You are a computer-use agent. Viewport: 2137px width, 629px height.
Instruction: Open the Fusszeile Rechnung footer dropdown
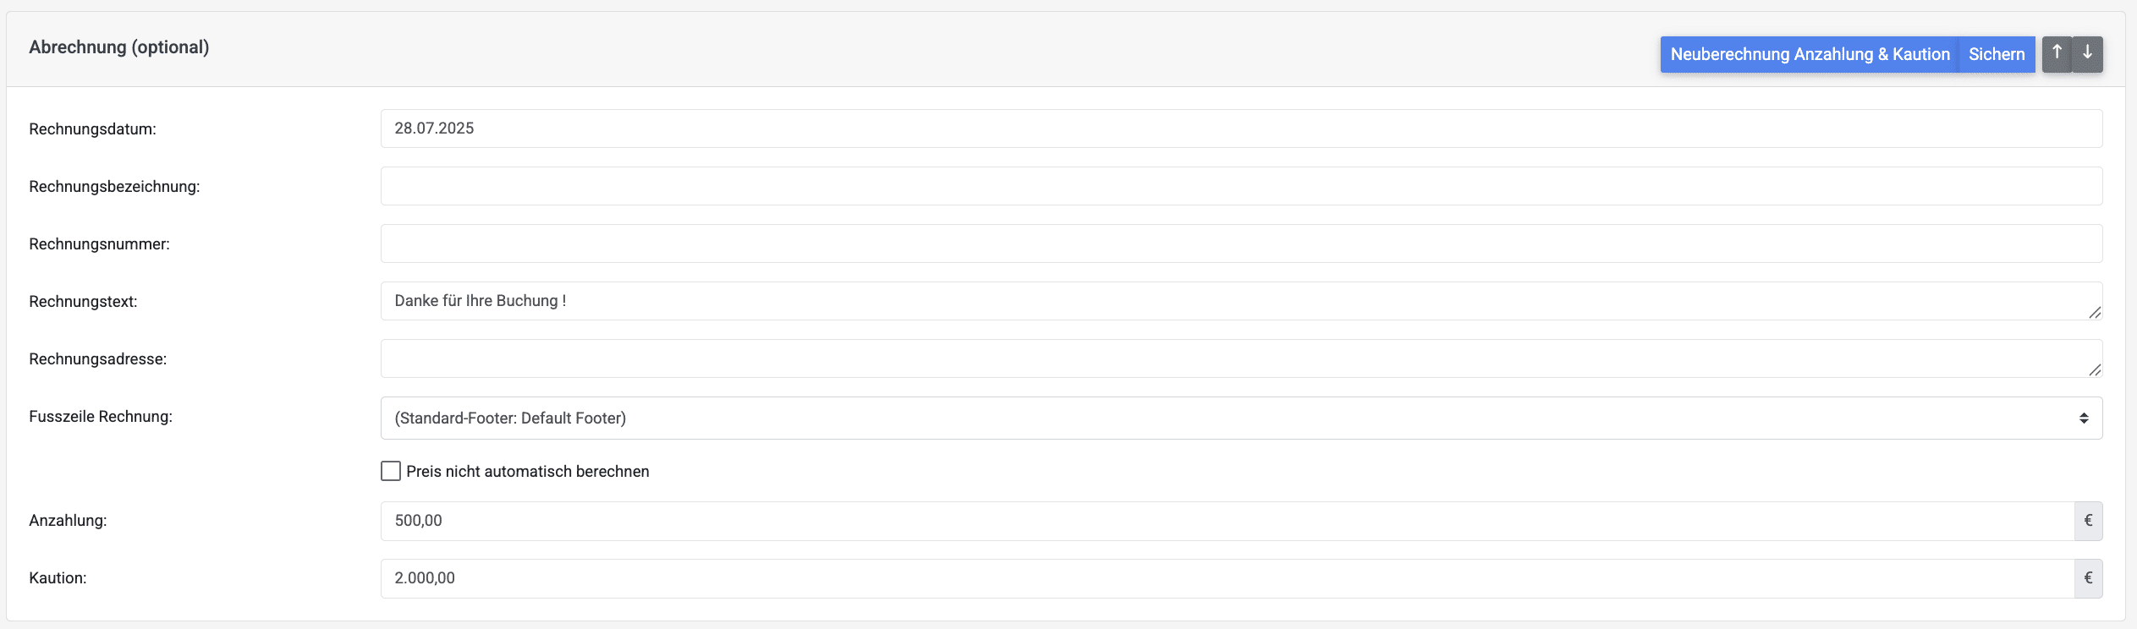click(x=1241, y=418)
